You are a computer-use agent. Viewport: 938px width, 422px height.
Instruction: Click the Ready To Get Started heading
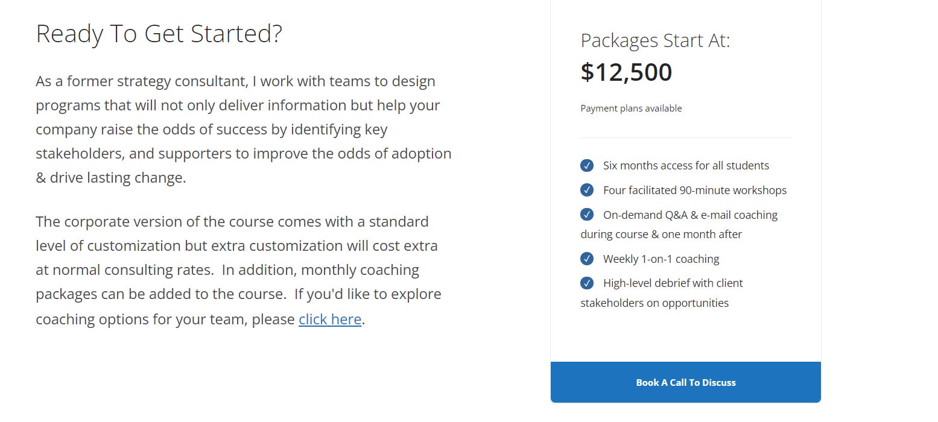pyautogui.click(x=159, y=34)
